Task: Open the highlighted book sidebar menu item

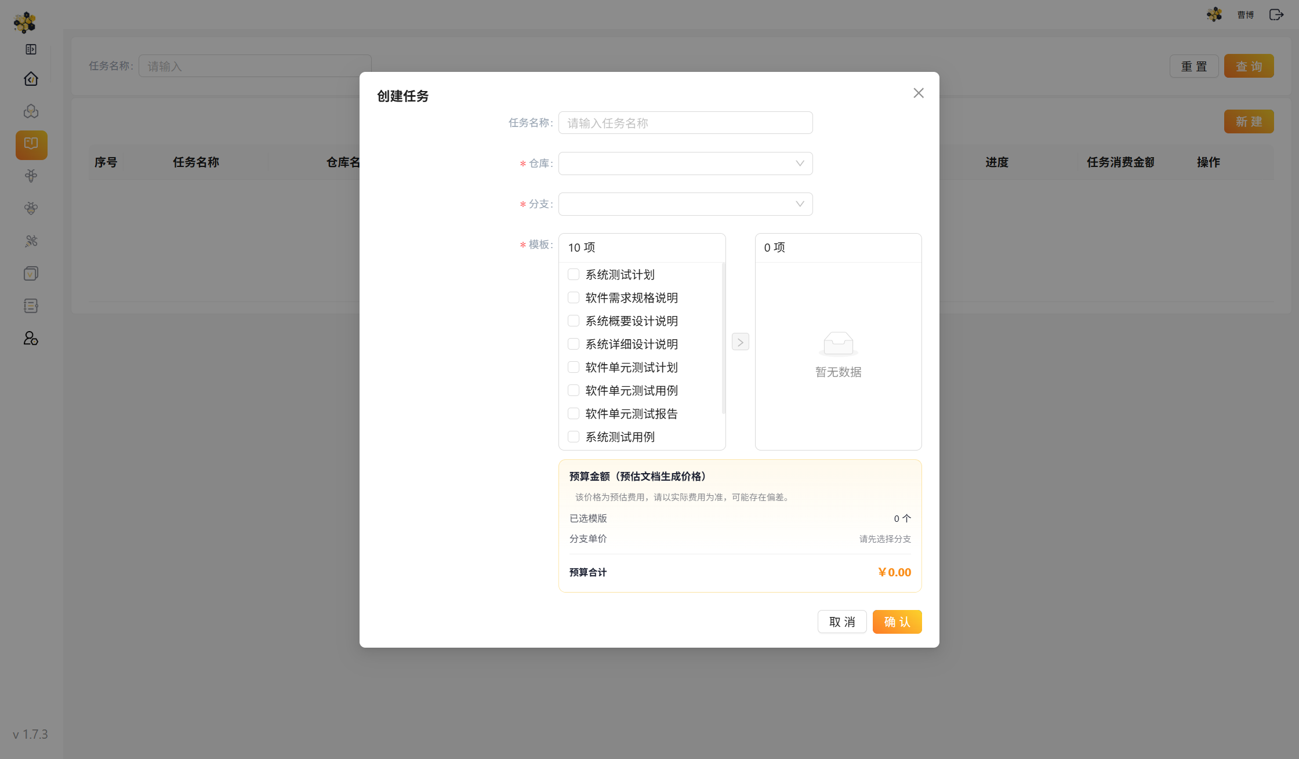Action: [31, 144]
